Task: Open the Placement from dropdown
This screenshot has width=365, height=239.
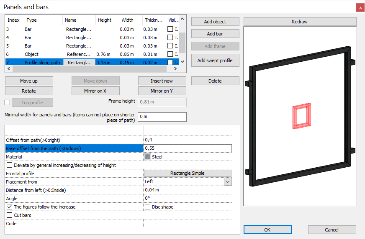Action: [227, 181]
